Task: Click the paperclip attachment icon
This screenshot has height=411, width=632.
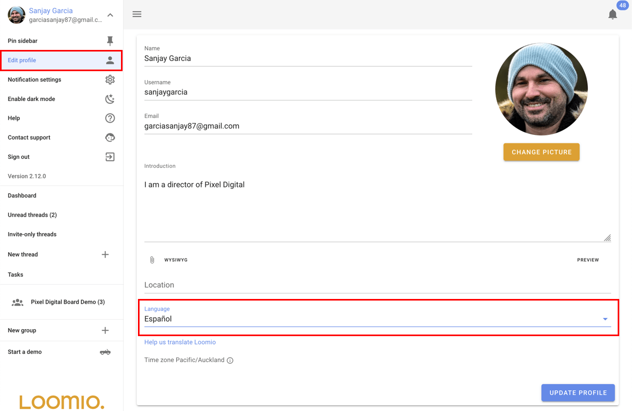Action: (152, 260)
